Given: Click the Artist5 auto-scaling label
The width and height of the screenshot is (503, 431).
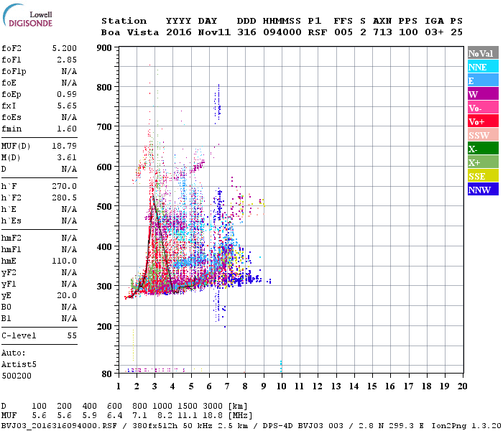Looking at the screenshot, I should (19, 365).
